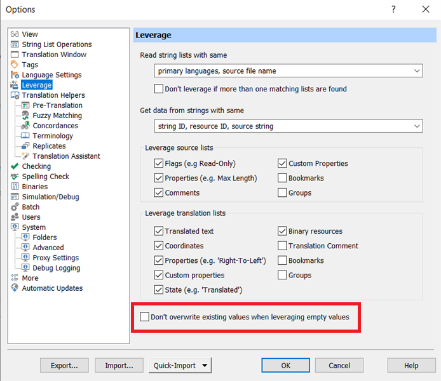Viewport: 441px width, 381px height.
Task: Check Bookmarks under Leverage translation lists
Action: [282, 260]
